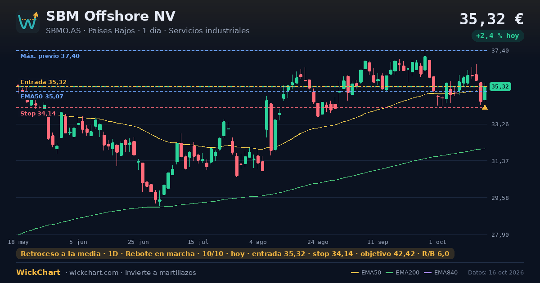Click the 15 jul date on the axis
The width and height of the screenshot is (540, 283).
tap(198, 242)
